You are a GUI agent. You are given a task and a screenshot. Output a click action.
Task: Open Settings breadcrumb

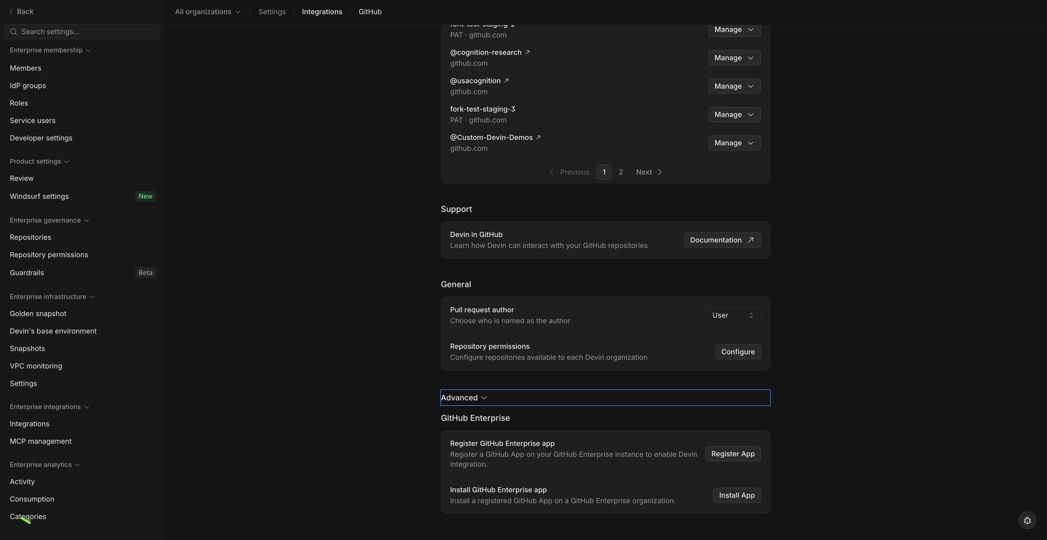(272, 12)
